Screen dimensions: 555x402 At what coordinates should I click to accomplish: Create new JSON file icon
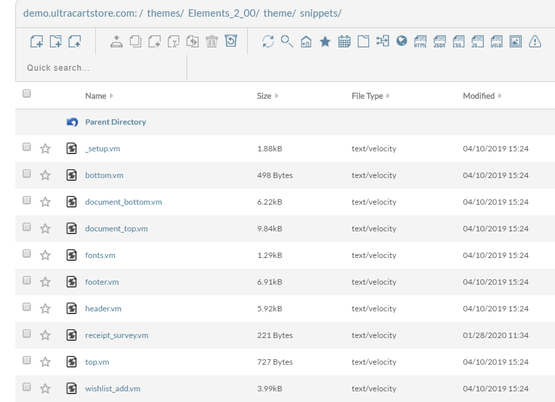tap(440, 41)
